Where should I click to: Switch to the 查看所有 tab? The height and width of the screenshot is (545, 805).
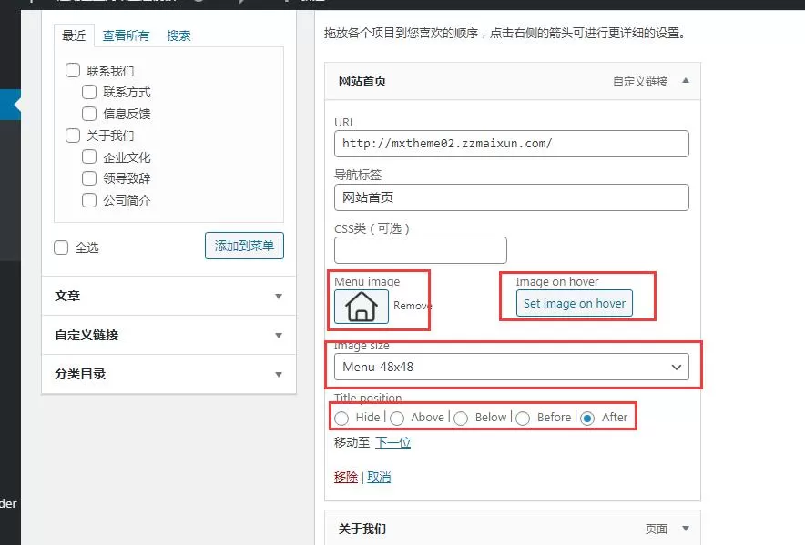126,36
